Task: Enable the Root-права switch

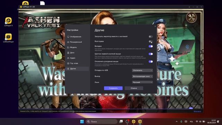Action: pyautogui.click(x=151, y=41)
